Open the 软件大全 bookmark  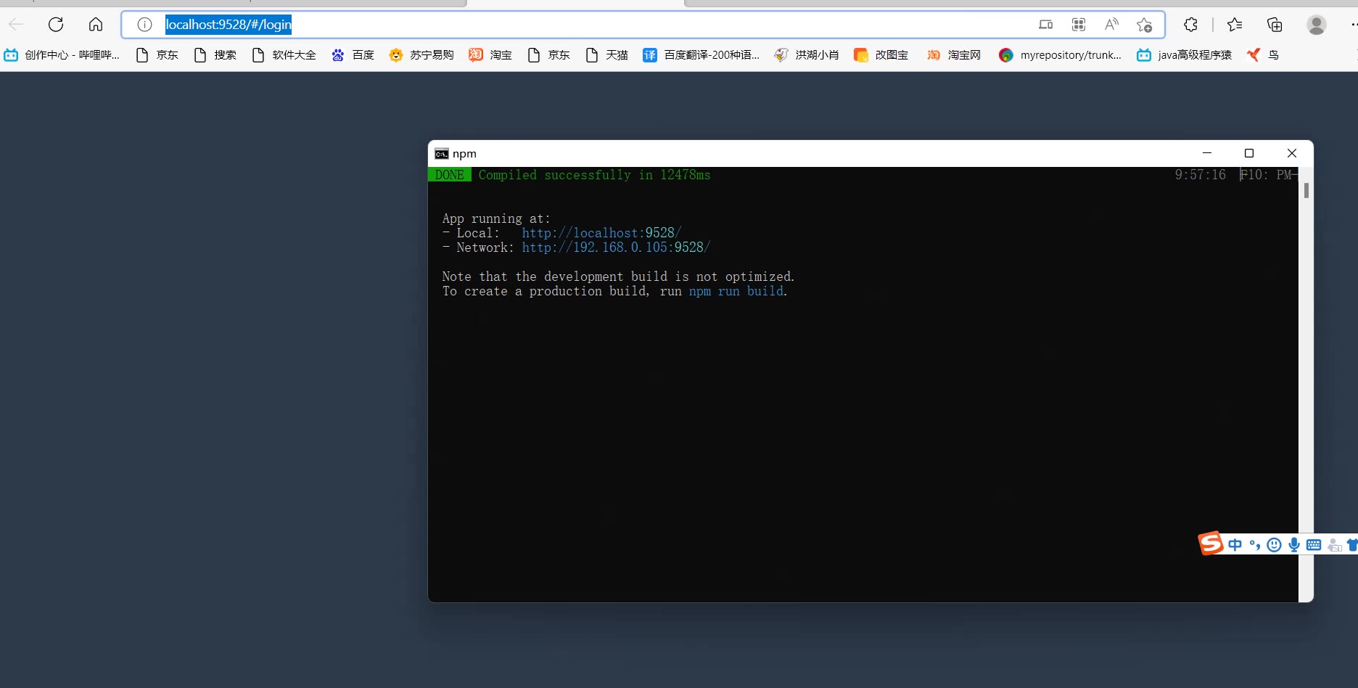pos(284,55)
